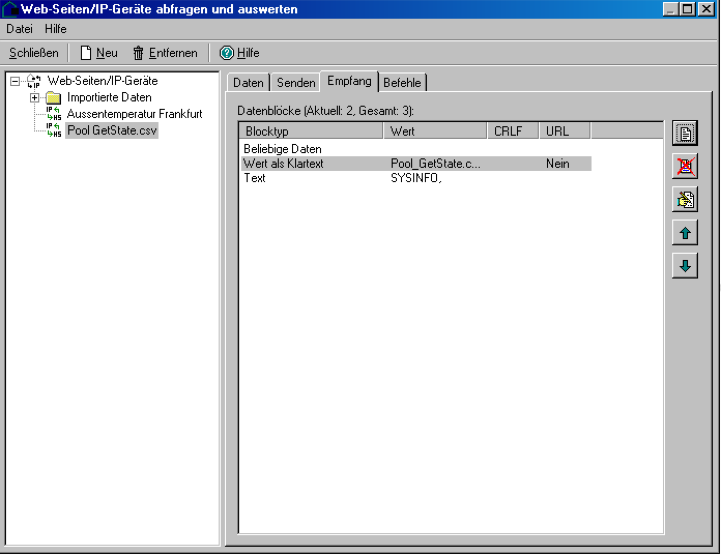Click the edit data block icon button
Screen dimensions: 721x556
[x=685, y=200]
